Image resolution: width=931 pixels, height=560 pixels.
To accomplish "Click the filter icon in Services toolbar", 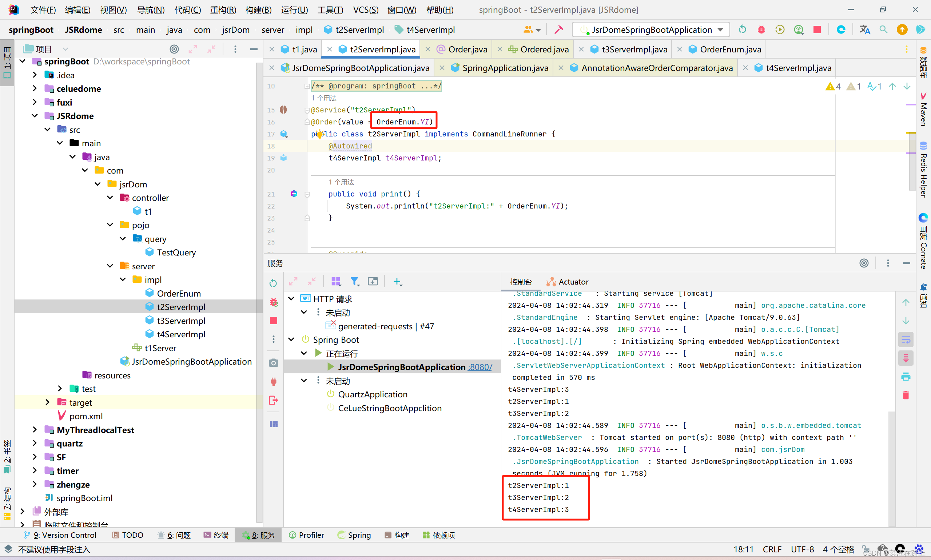I will [x=354, y=282].
